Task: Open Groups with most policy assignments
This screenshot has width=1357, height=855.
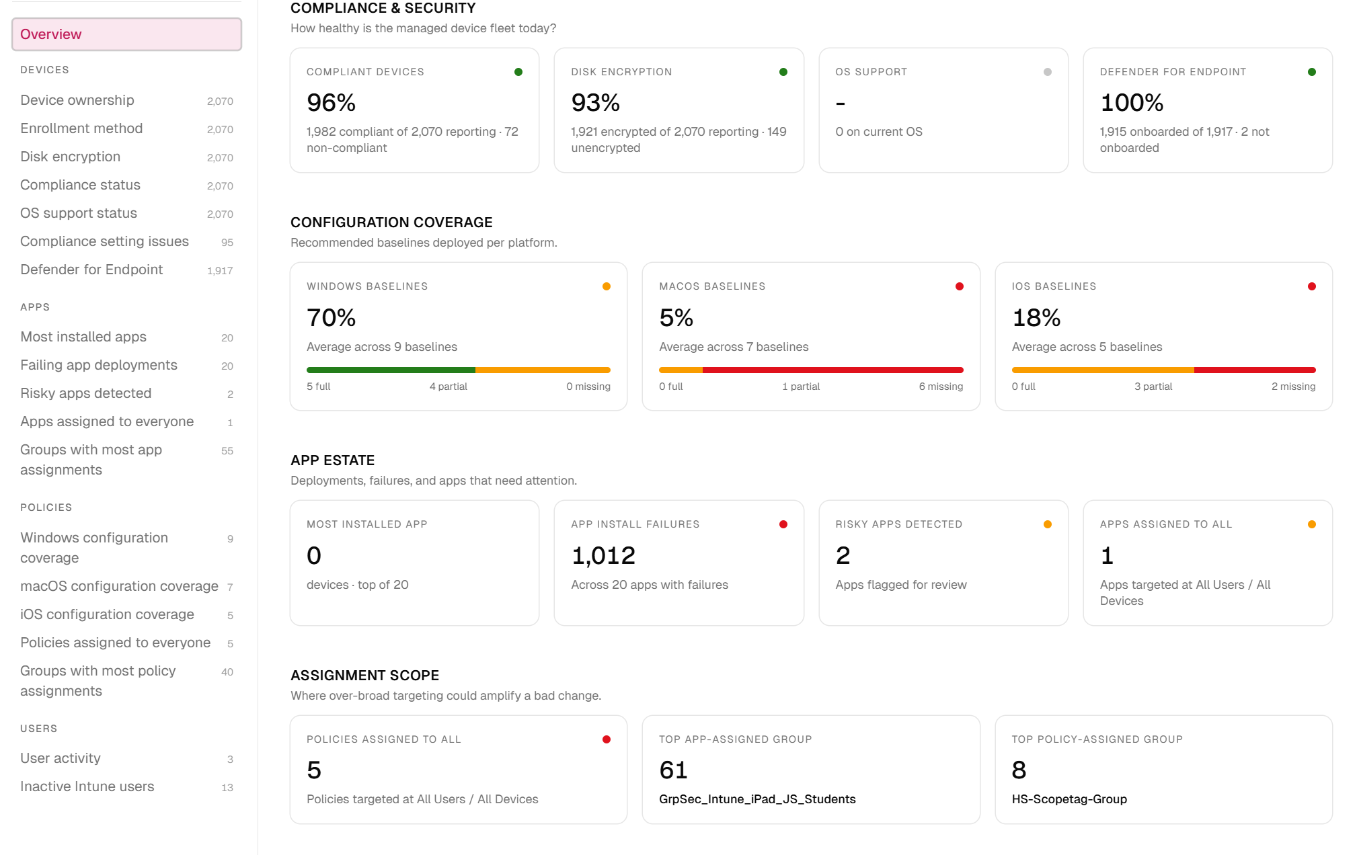Action: tap(126, 681)
